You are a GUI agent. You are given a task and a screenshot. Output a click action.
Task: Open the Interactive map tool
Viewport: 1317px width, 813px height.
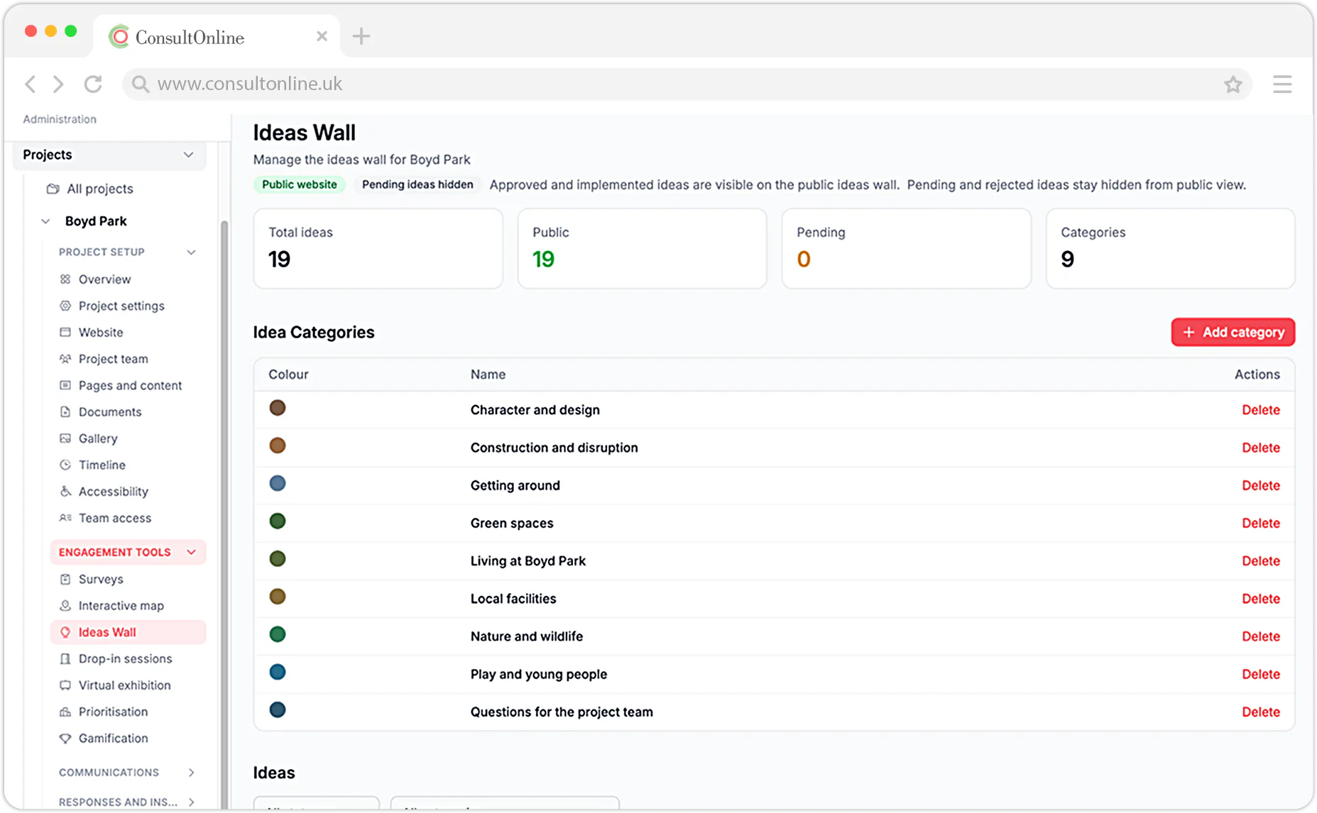121,606
